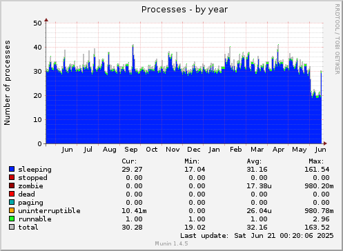Click the 'May' x-axis month label
343x251 pixels.
[x=300, y=150]
